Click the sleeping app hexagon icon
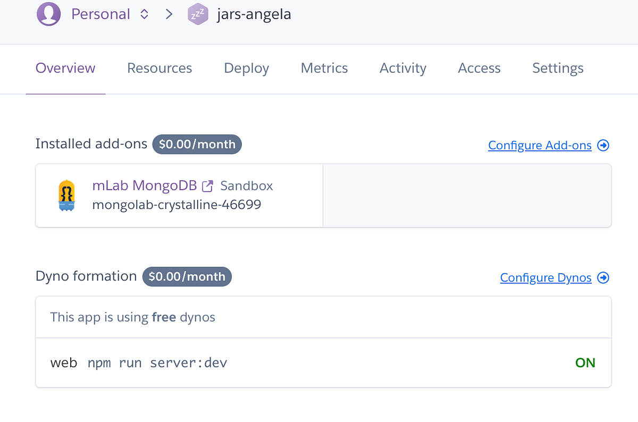The height and width of the screenshot is (422, 638). (198, 15)
